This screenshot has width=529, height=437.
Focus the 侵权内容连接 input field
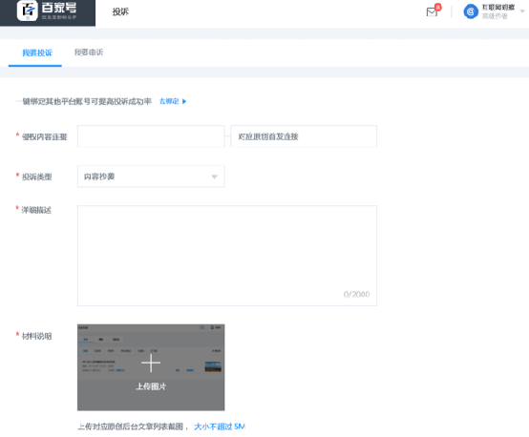click(151, 136)
